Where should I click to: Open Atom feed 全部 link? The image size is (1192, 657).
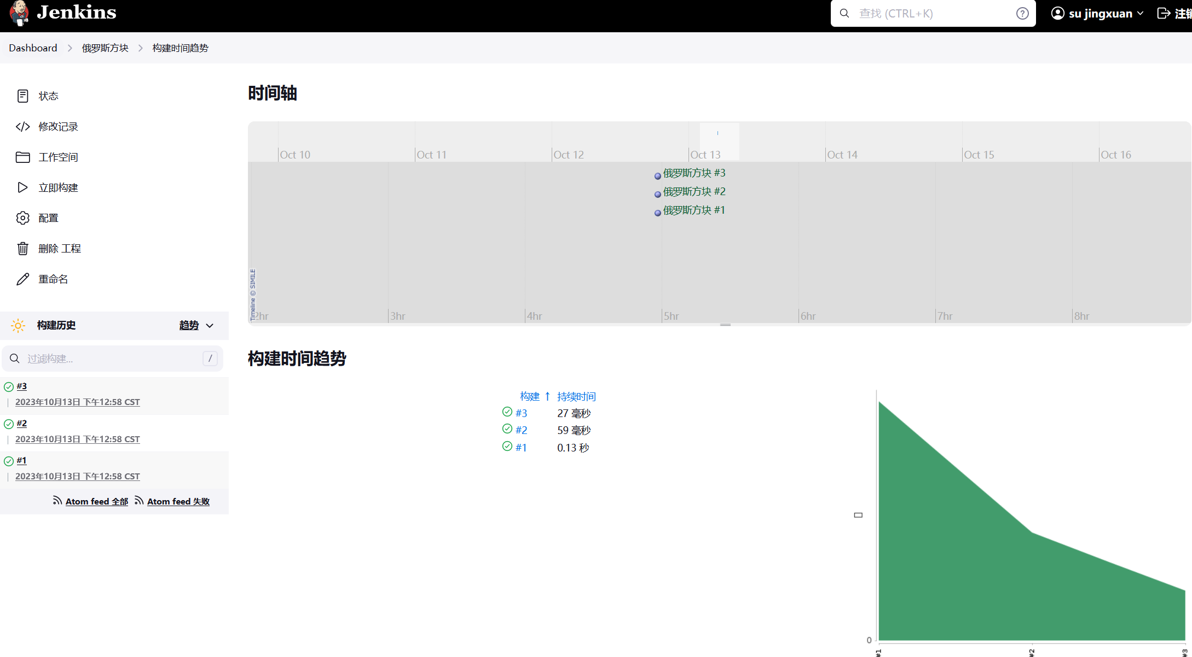(x=97, y=501)
